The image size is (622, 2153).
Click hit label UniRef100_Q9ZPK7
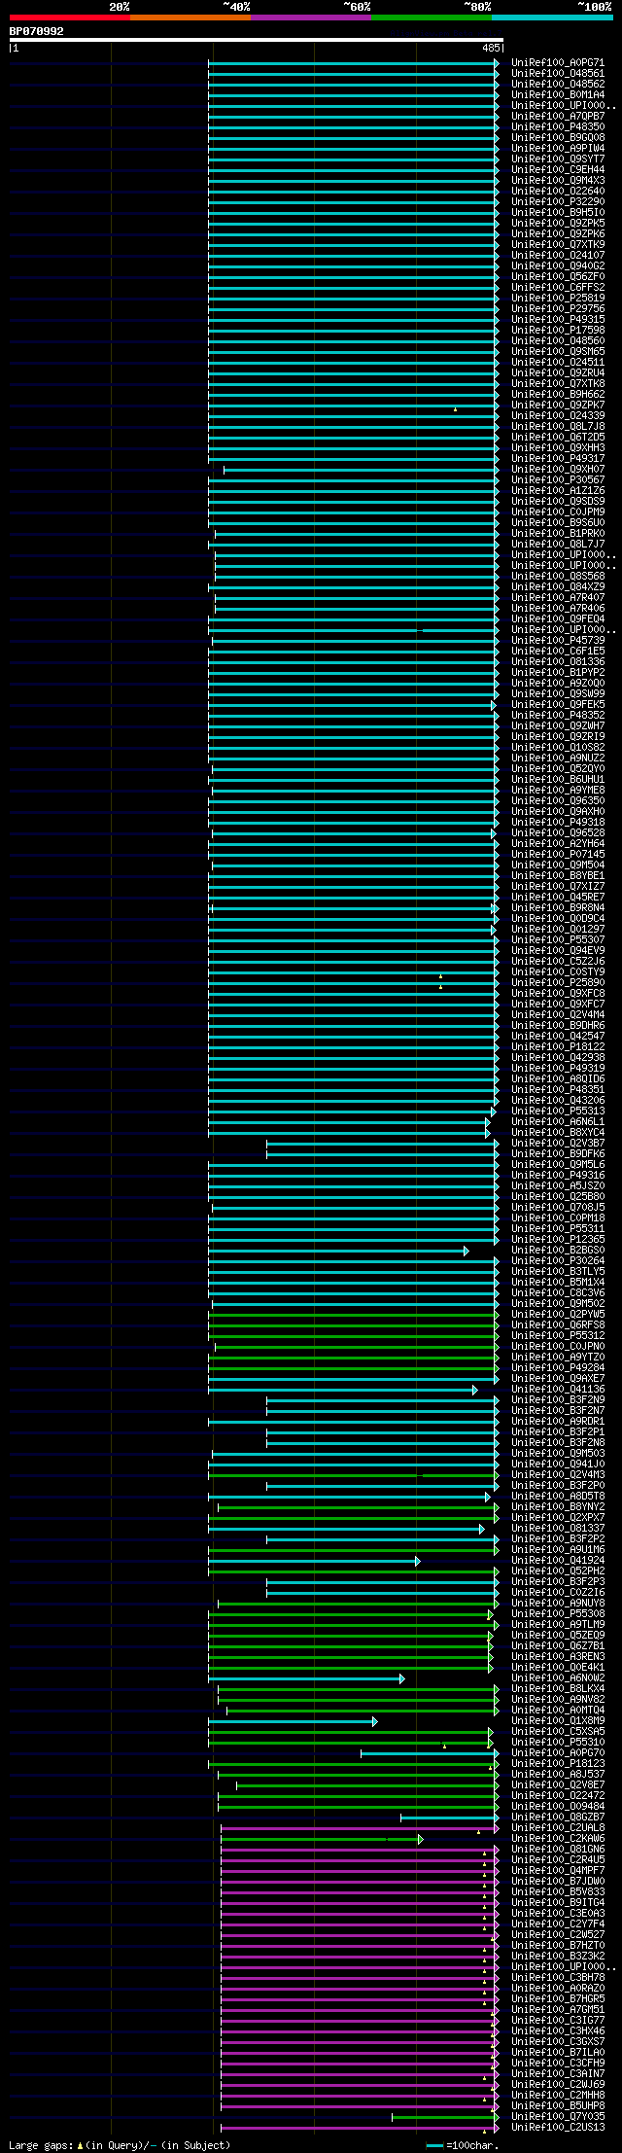point(558,405)
